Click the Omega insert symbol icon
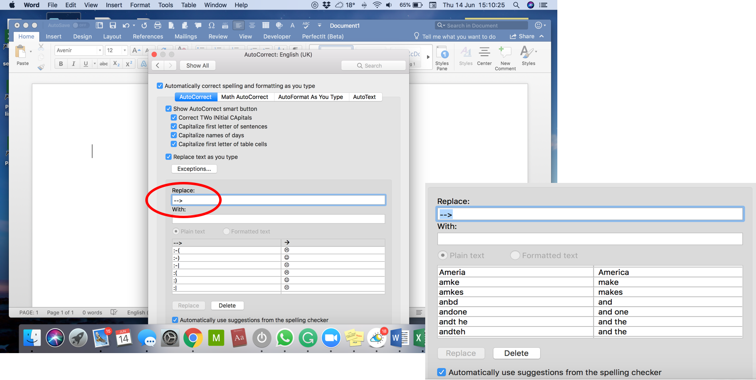 (x=211, y=25)
